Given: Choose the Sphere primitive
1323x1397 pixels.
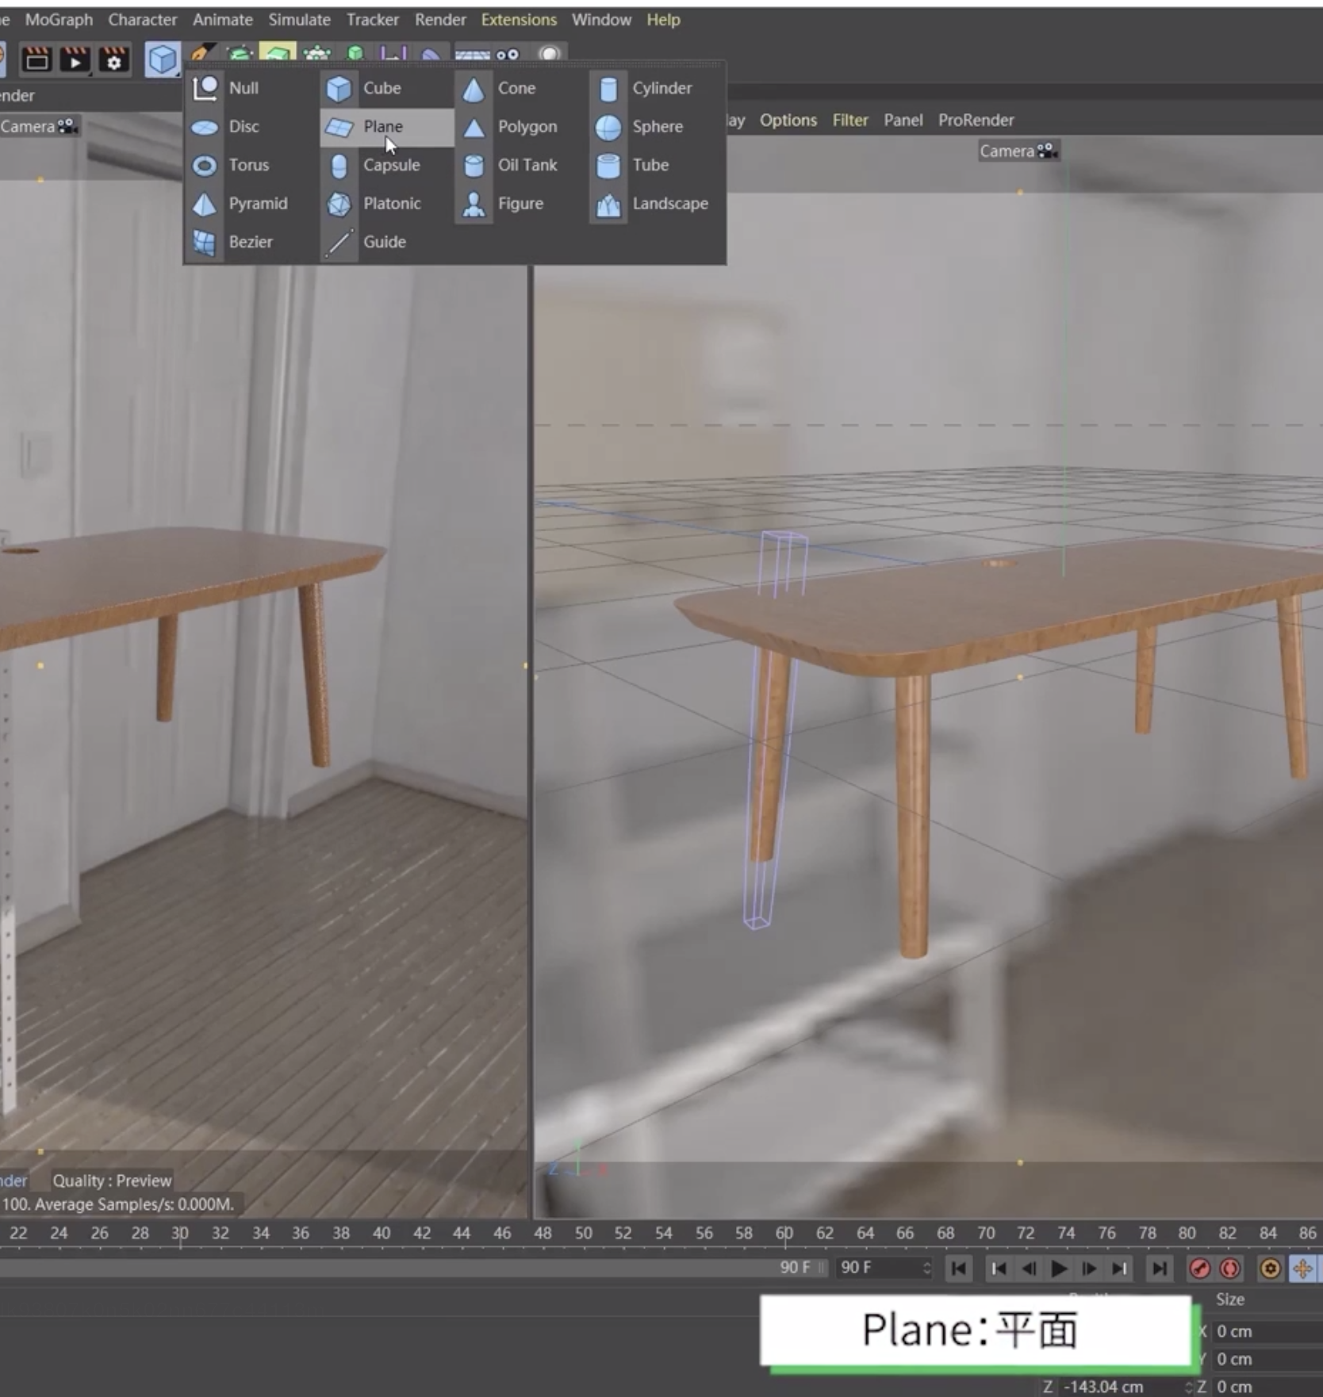Looking at the screenshot, I should [656, 127].
